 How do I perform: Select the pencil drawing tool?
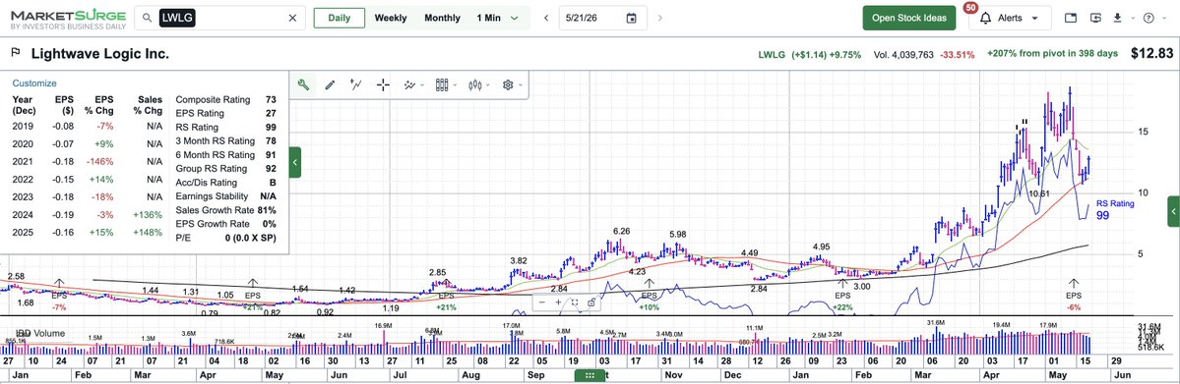tap(330, 84)
